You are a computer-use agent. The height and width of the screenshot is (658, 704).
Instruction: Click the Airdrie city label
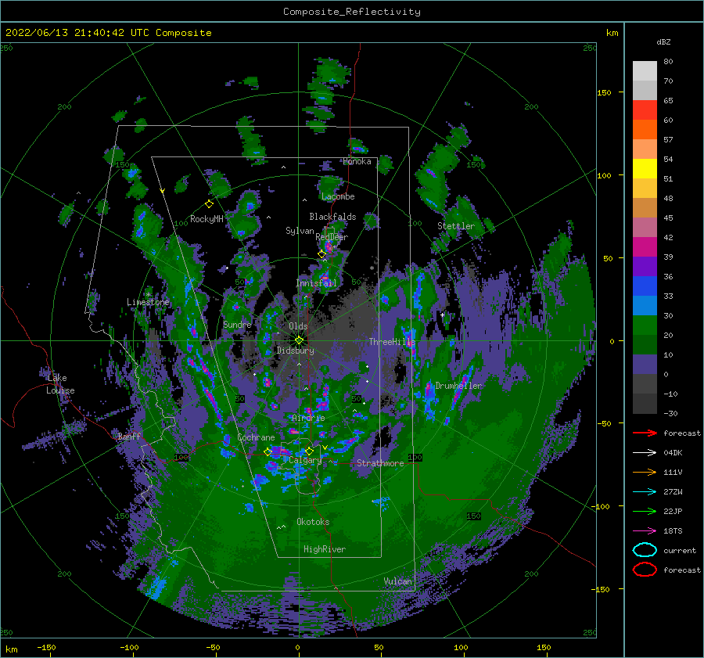[x=308, y=418]
